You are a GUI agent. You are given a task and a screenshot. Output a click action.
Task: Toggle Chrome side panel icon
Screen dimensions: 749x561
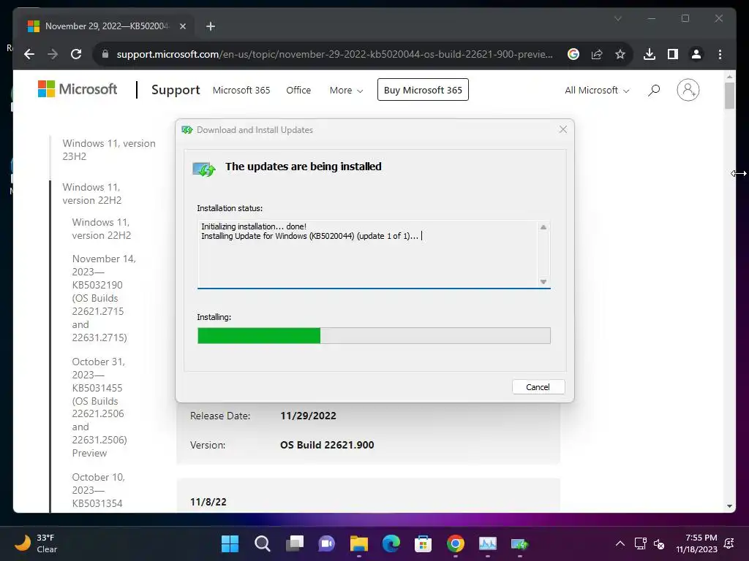(x=673, y=54)
